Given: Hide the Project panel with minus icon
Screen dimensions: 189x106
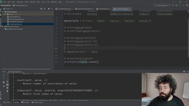Looking at the screenshot, I should pos(52,9).
